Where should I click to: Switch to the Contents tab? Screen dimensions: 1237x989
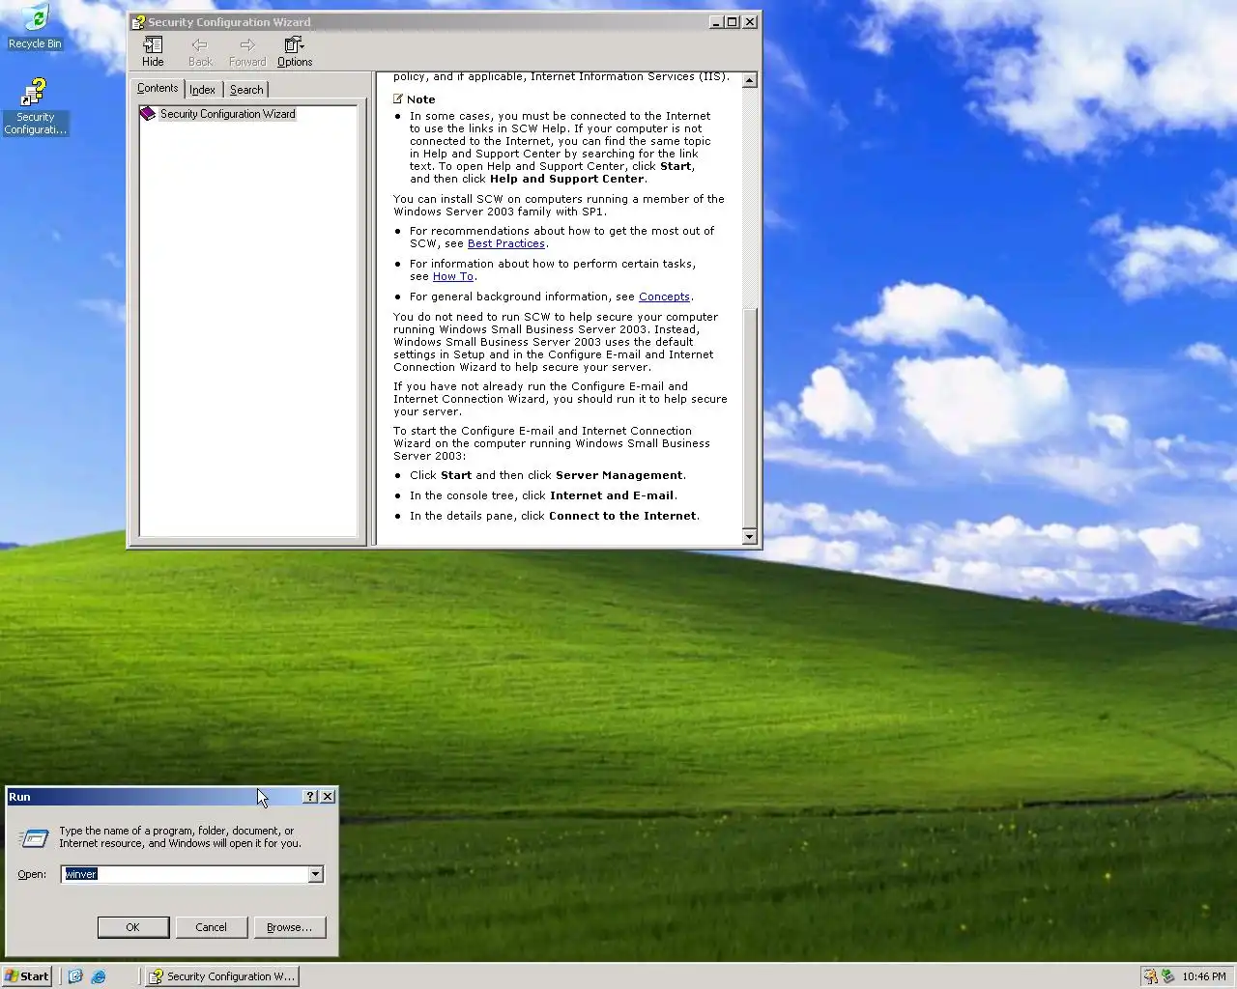(x=158, y=88)
